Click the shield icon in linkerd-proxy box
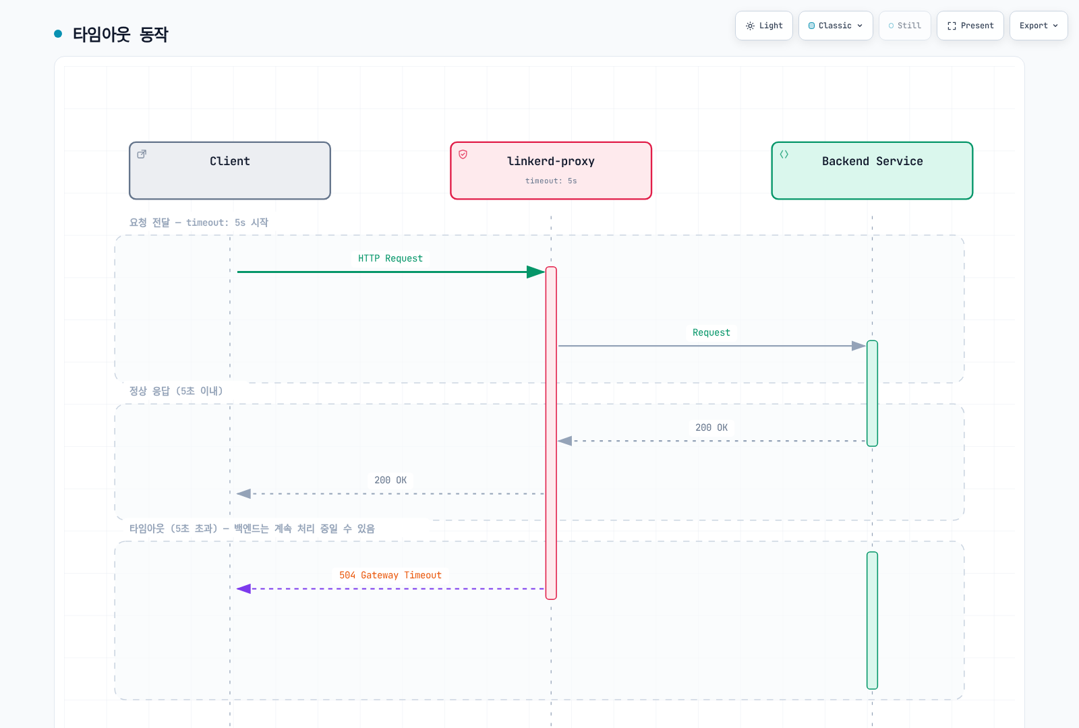Image resolution: width=1079 pixels, height=728 pixels. 463,154
